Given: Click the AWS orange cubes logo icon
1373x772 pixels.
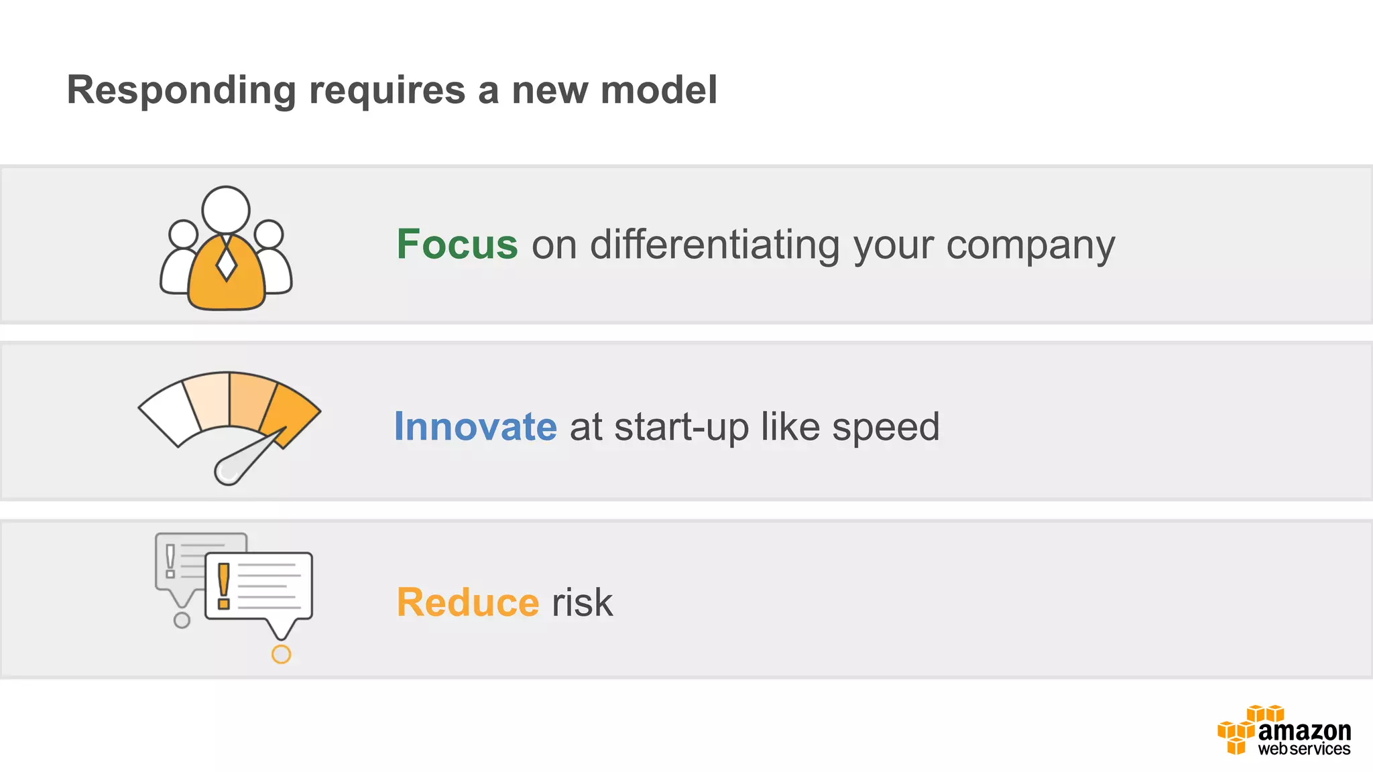Looking at the screenshot, I should (1238, 732).
